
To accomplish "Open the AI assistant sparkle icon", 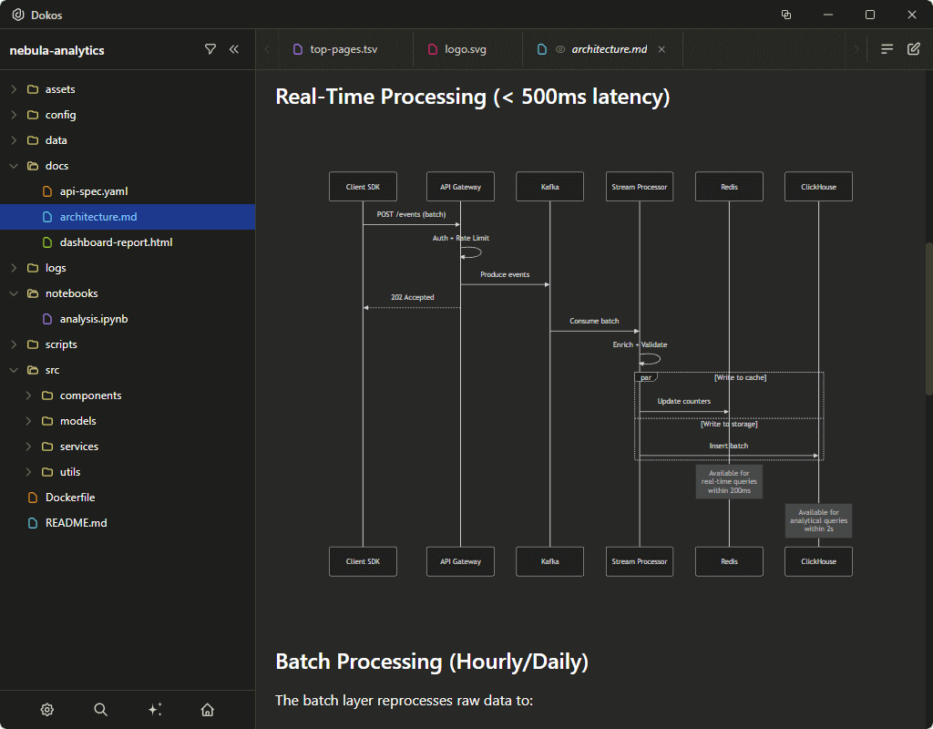I will (155, 709).
